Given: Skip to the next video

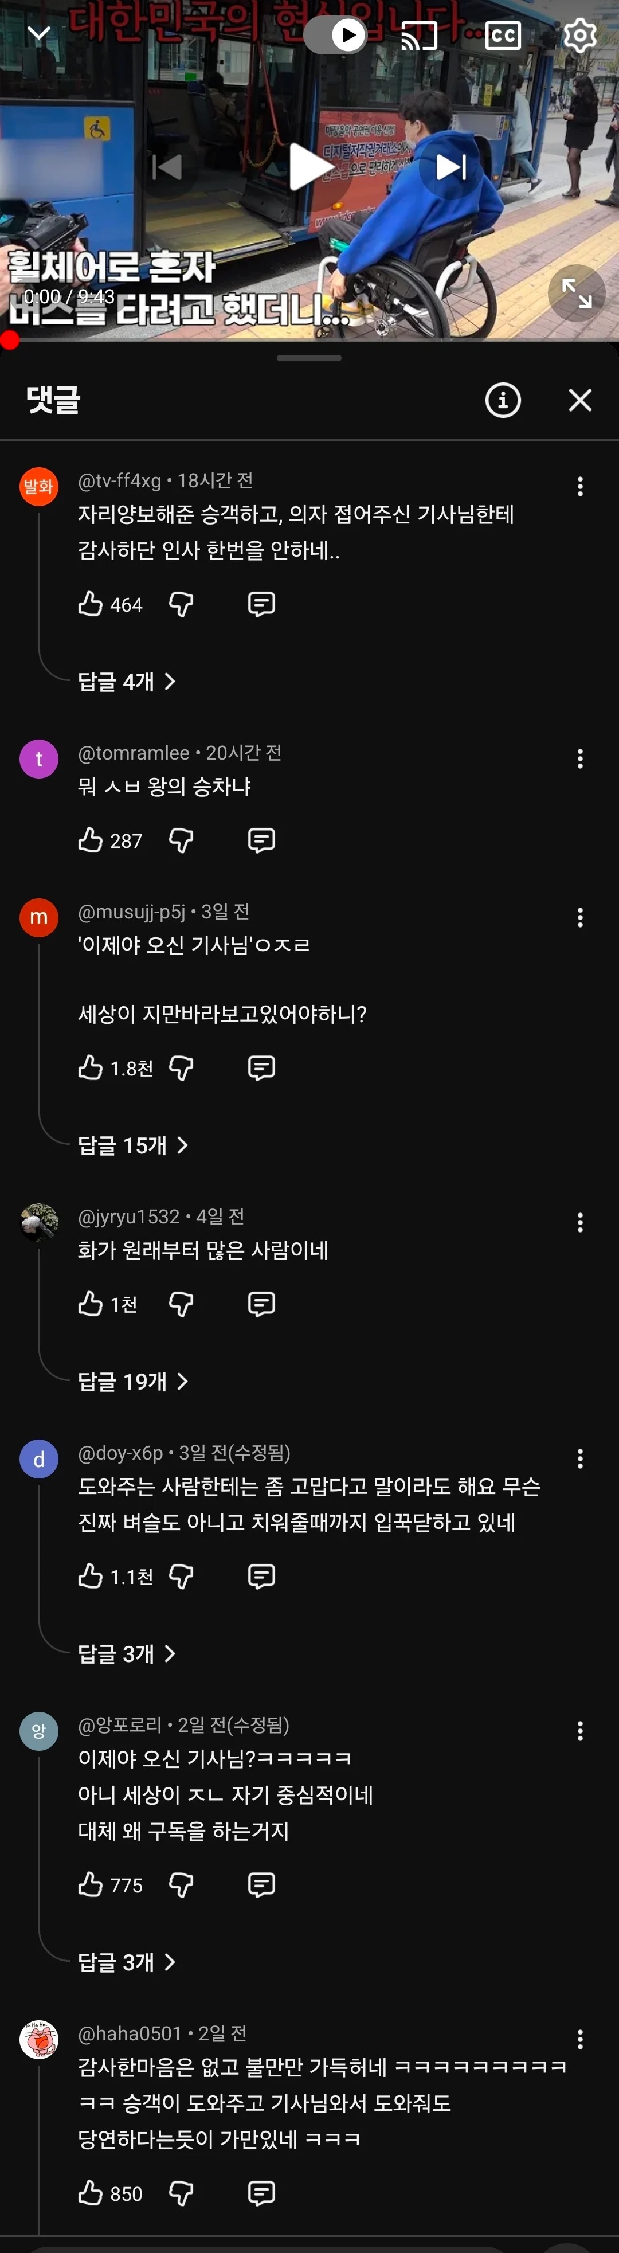Looking at the screenshot, I should pyautogui.click(x=451, y=166).
